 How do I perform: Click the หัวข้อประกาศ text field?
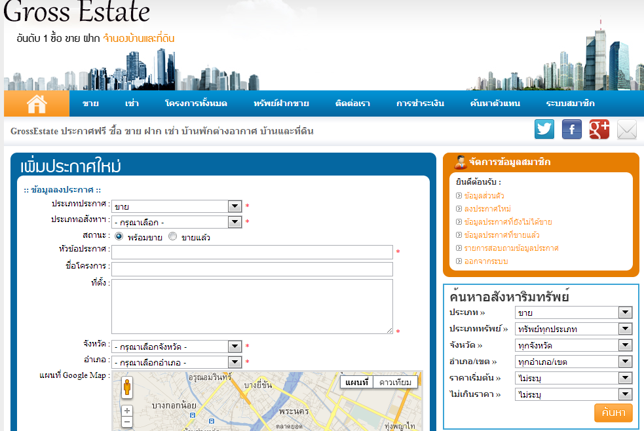[x=252, y=252]
